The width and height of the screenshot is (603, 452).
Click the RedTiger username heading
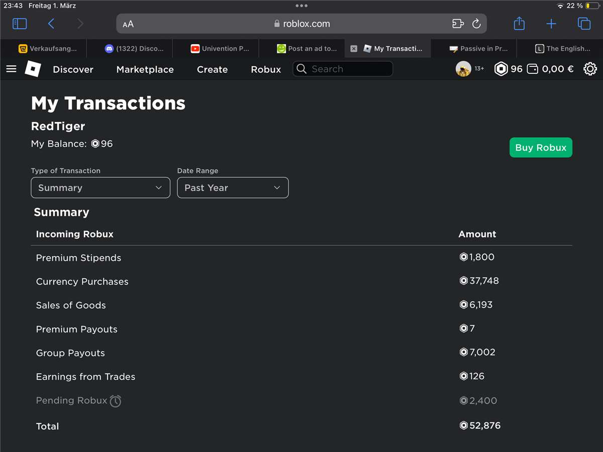58,126
